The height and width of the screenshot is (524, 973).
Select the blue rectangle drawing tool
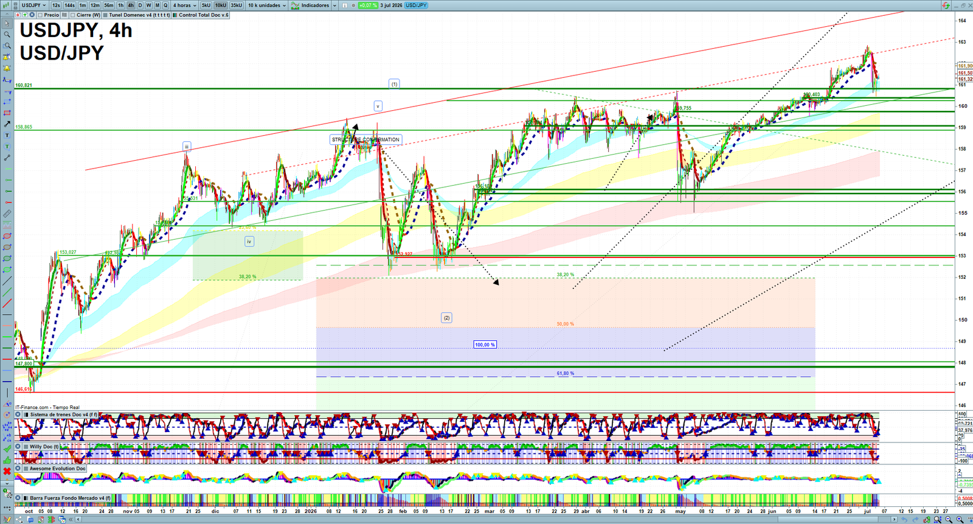7,102
